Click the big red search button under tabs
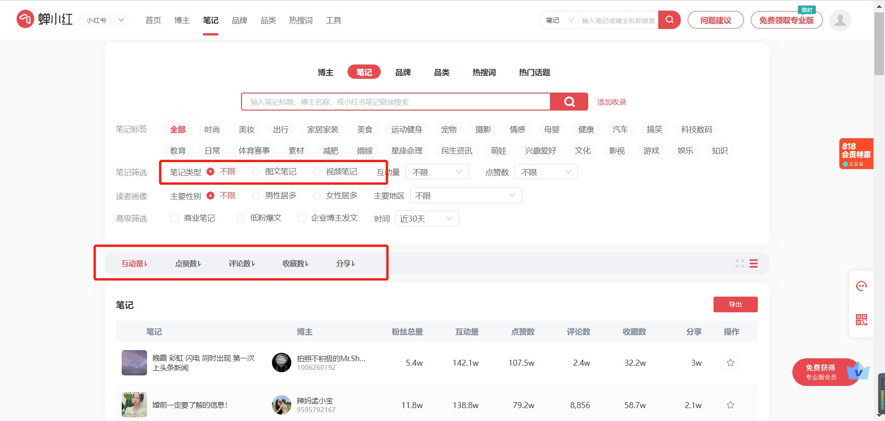This screenshot has height=421, width=885. pyautogui.click(x=569, y=102)
